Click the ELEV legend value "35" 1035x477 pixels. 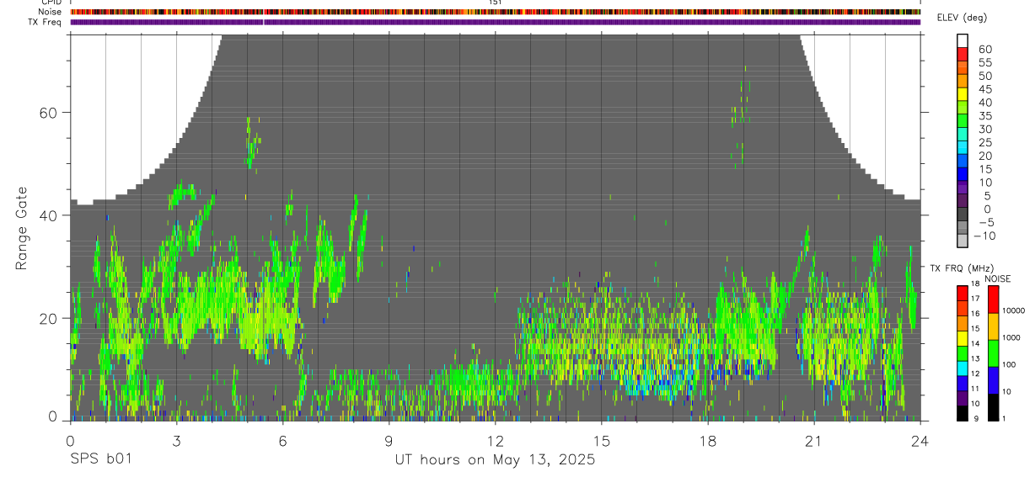[984, 116]
